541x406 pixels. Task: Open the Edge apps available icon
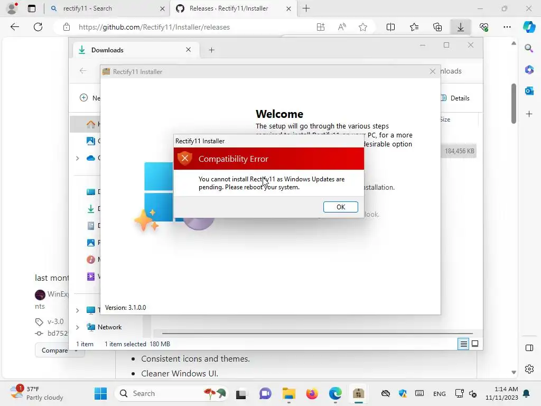[321, 27]
